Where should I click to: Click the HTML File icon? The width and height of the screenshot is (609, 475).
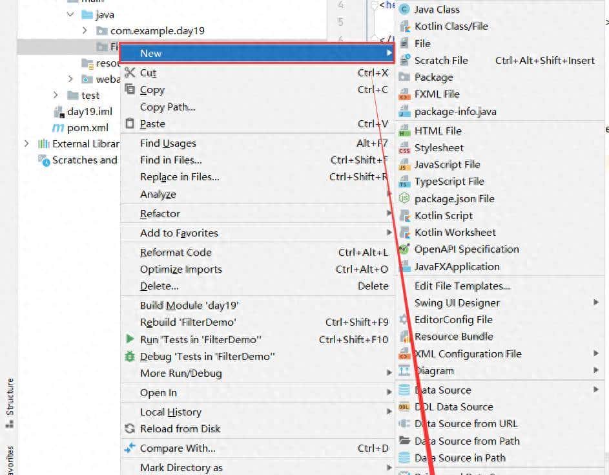[405, 131]
